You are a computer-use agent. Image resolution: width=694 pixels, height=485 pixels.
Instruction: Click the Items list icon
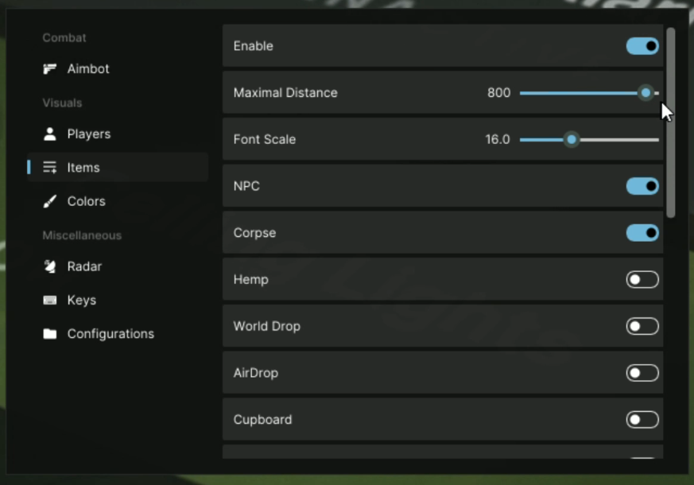click(50, 168)
